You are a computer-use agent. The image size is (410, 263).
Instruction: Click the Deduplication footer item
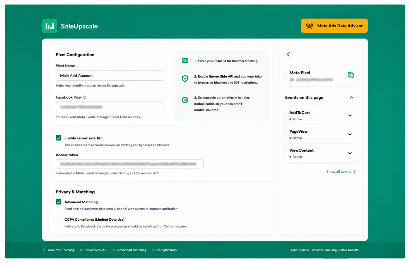[x=166, y=250]
